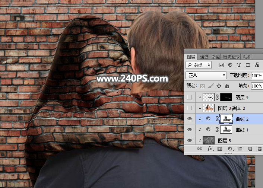Image resolution: width=263 pixels, height=188 pixels.
Task: Filter layers by type (T) icon
Action: pos(239,65)
